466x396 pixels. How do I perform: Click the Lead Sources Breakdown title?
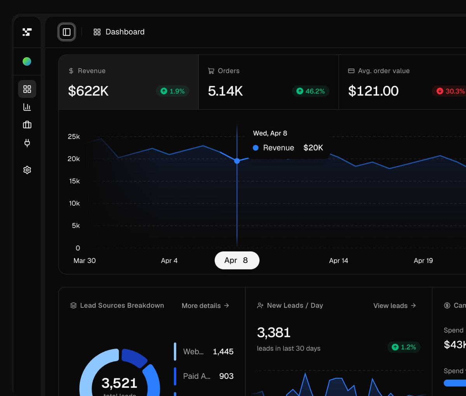click(122, 306)
